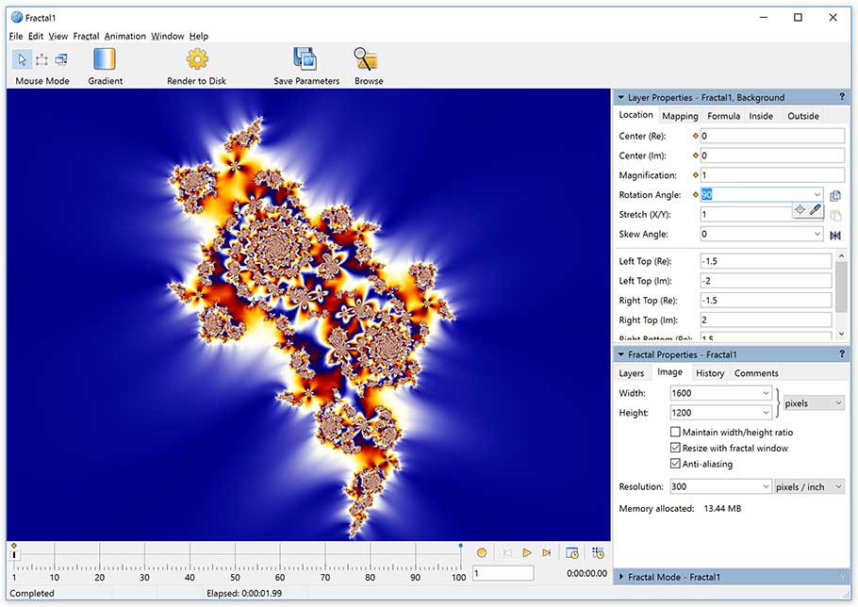Click the Save Parameters icon
Viewport: 858px width, 607px height.
[x=305, y=59]
